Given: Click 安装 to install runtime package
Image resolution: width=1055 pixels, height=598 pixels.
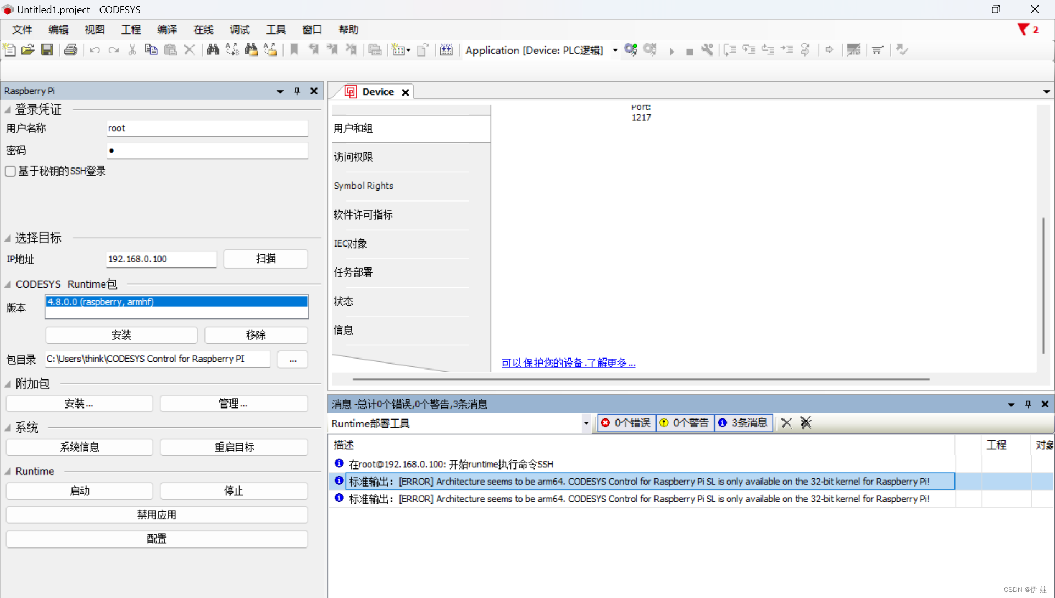Looking at the screenshot, I should click(121, 335).
